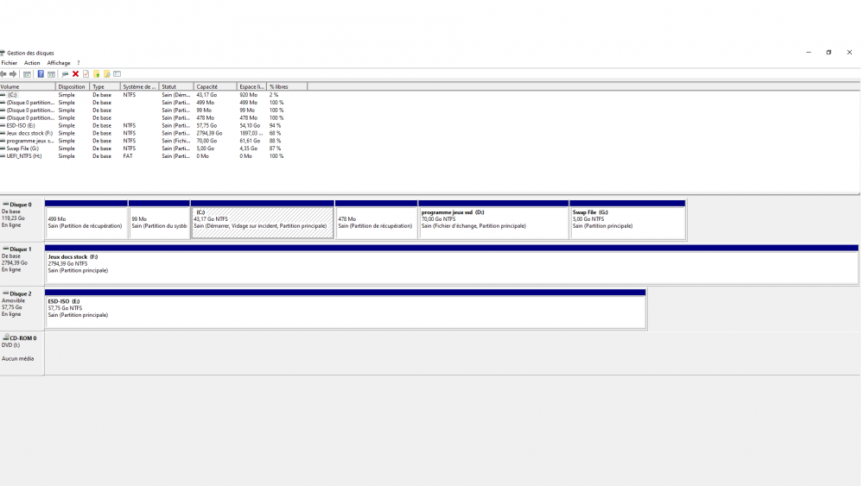Select UEFI_NTFS (H:) in the volume list

24,156
